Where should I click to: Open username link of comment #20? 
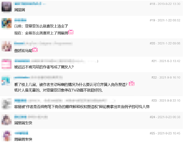click(19, 43)
